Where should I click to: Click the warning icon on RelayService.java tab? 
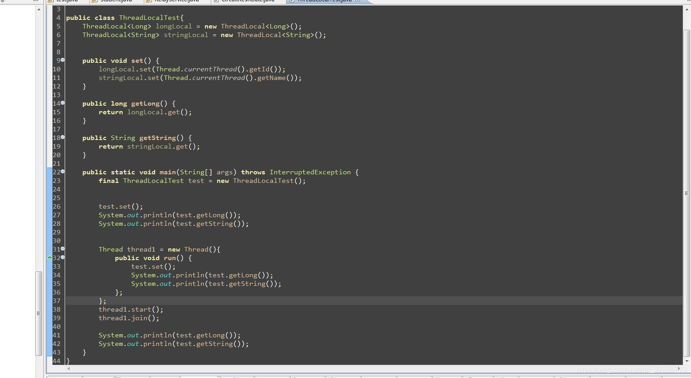148,1
